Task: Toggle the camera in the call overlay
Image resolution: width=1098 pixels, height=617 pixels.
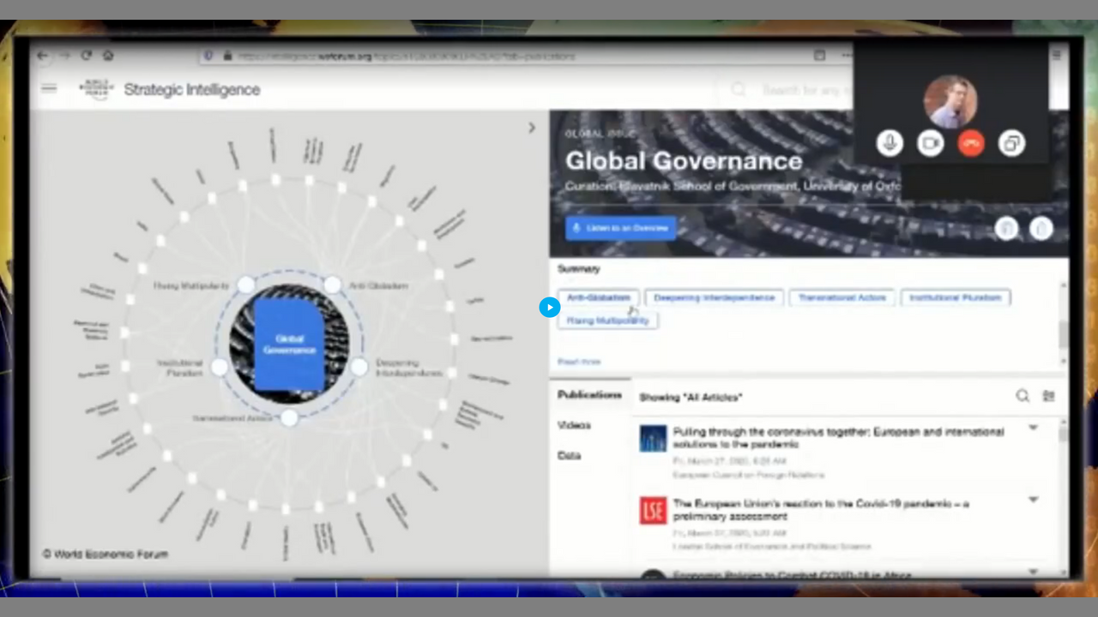Action: (931, 143)
